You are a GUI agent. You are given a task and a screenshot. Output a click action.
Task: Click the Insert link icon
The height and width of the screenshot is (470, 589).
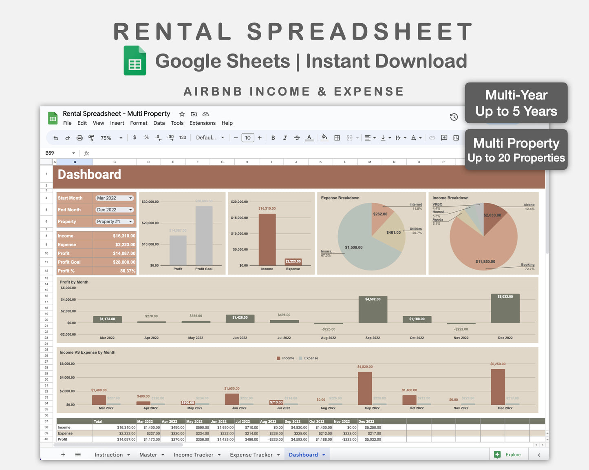coord(432,137)
